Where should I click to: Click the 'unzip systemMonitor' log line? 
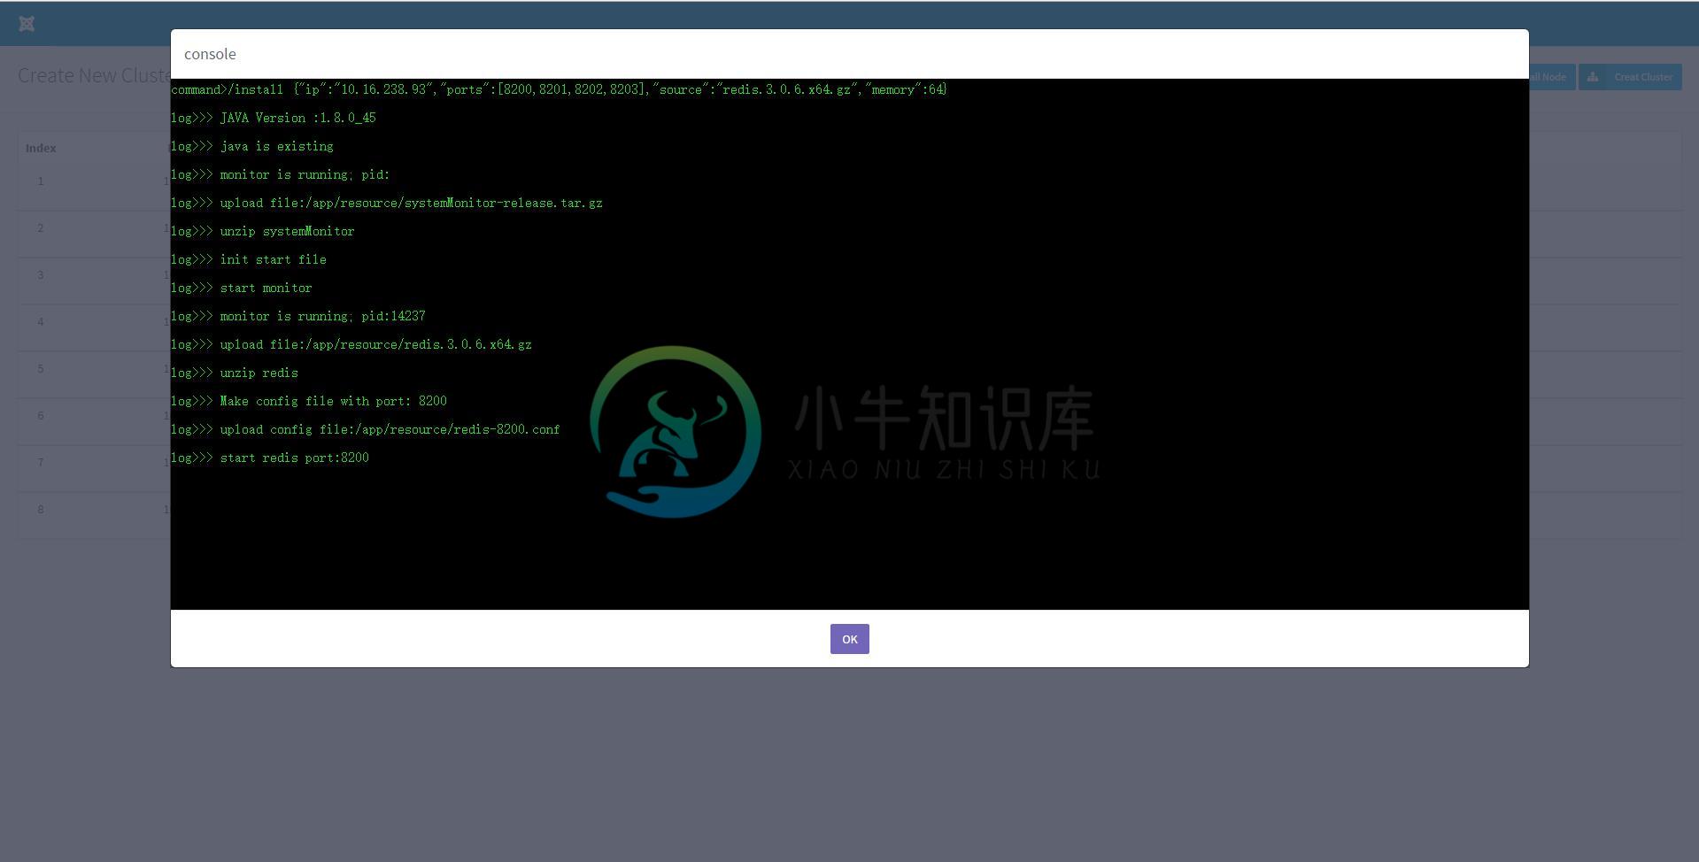point(263,231)
